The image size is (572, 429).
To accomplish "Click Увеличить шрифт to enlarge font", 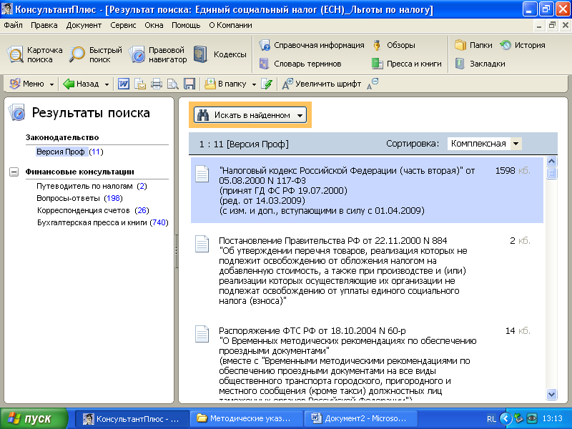I will pos(322,84).
